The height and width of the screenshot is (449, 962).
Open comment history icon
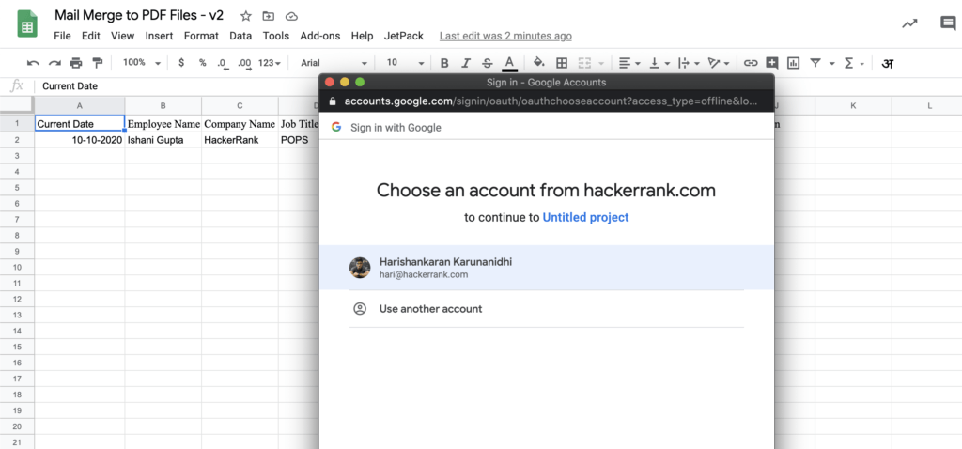(x=948, y=23)
